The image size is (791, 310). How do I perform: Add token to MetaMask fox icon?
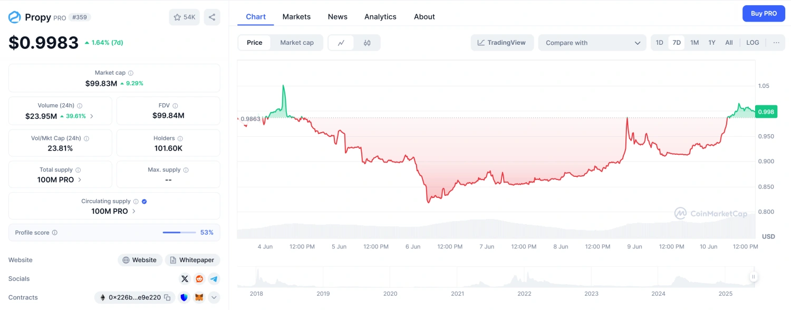coord(199,297)
